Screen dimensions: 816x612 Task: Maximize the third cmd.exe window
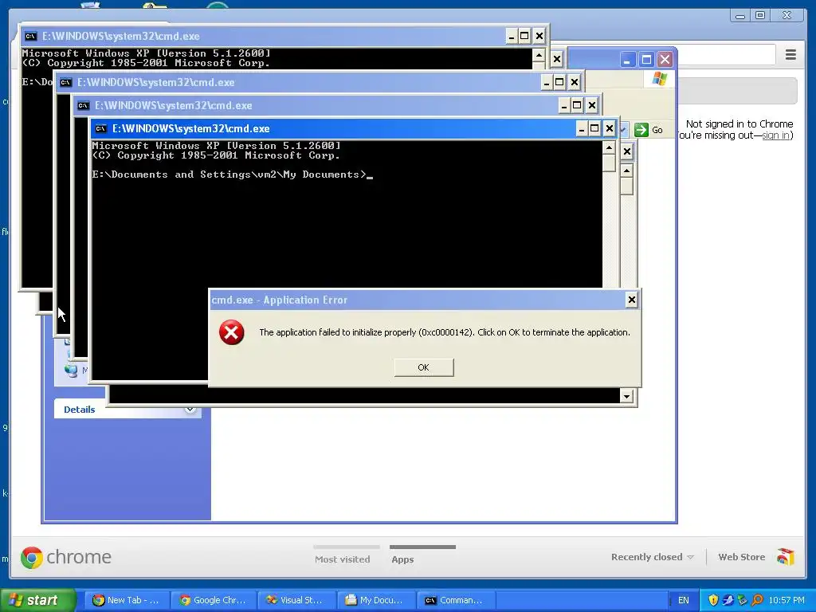click(x=559, y=82)
